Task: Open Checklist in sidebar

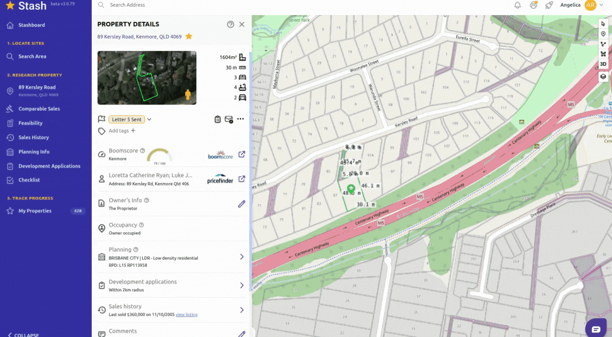Action: (x=29, y=180)
